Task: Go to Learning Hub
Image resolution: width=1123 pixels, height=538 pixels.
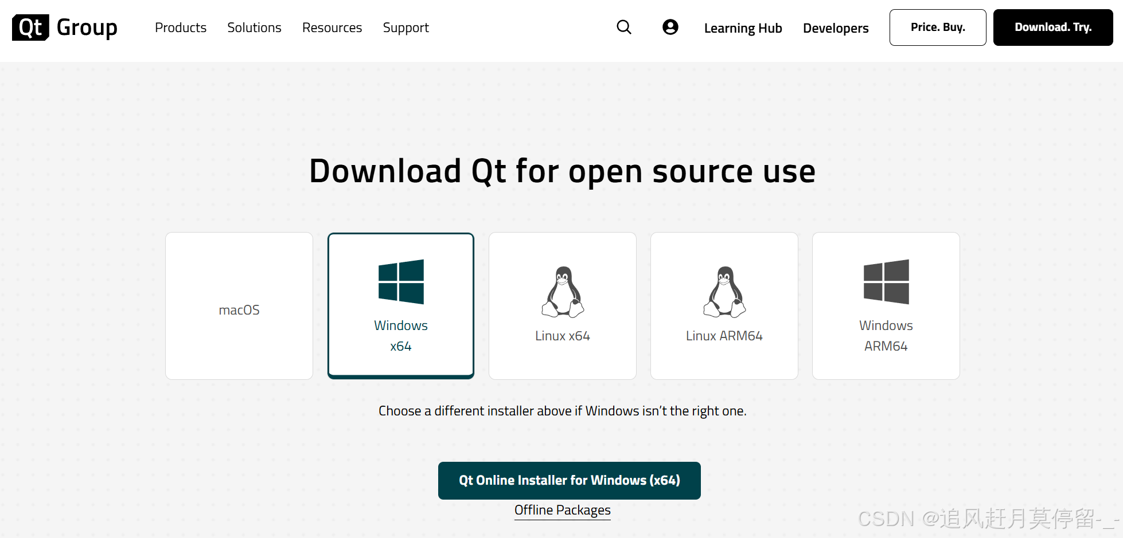Action: click(743, 28)
